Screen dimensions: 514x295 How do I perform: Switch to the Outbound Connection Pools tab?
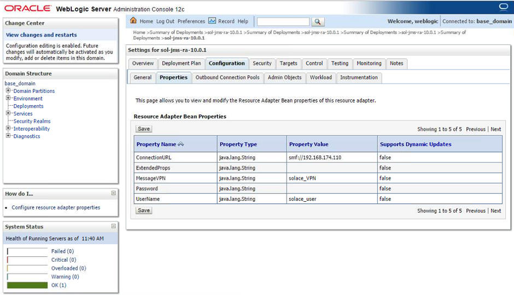pos(227,77)
